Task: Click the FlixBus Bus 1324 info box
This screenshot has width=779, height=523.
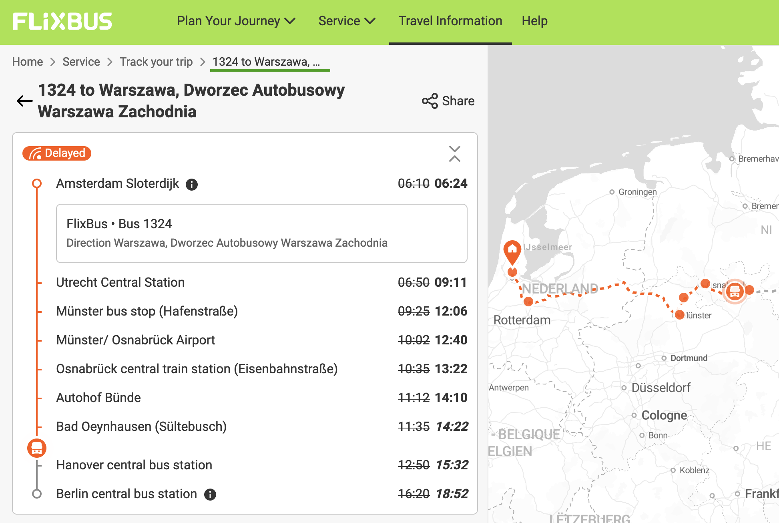Action: click(x=261, y=233)
